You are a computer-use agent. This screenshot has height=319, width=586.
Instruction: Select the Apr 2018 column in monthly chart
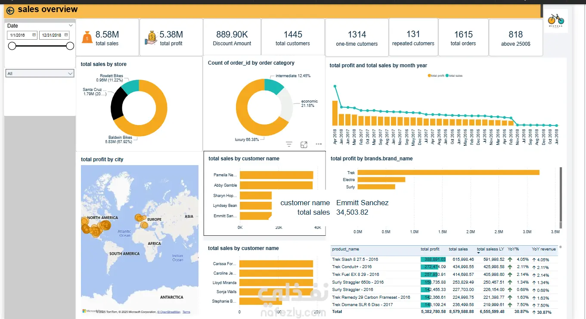point(335,113)
